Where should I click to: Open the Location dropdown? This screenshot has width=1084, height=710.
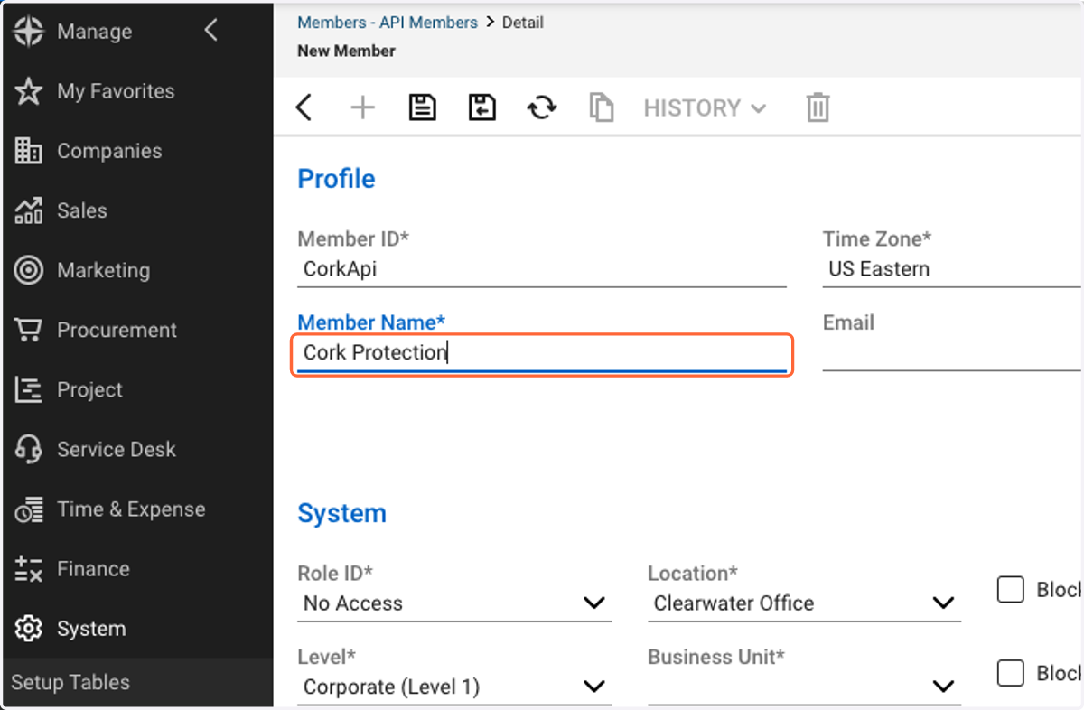tap(804, 603)
